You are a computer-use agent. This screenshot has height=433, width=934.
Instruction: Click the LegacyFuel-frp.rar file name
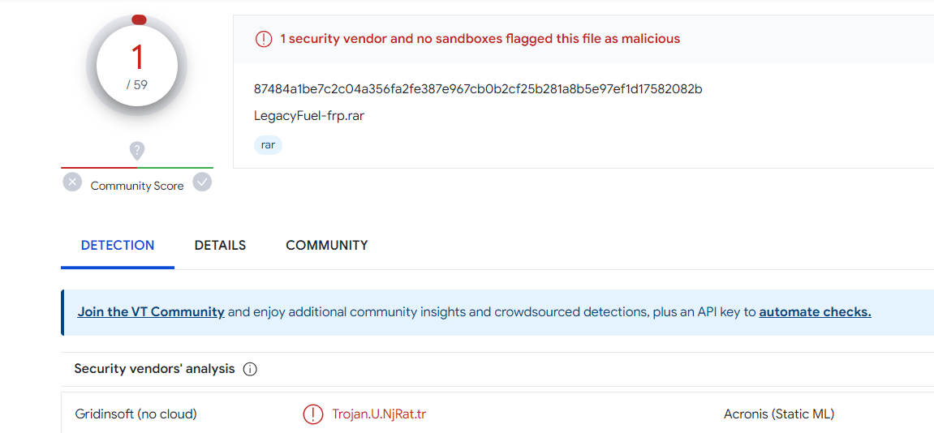pyautogui.click(x=309, y=115)
